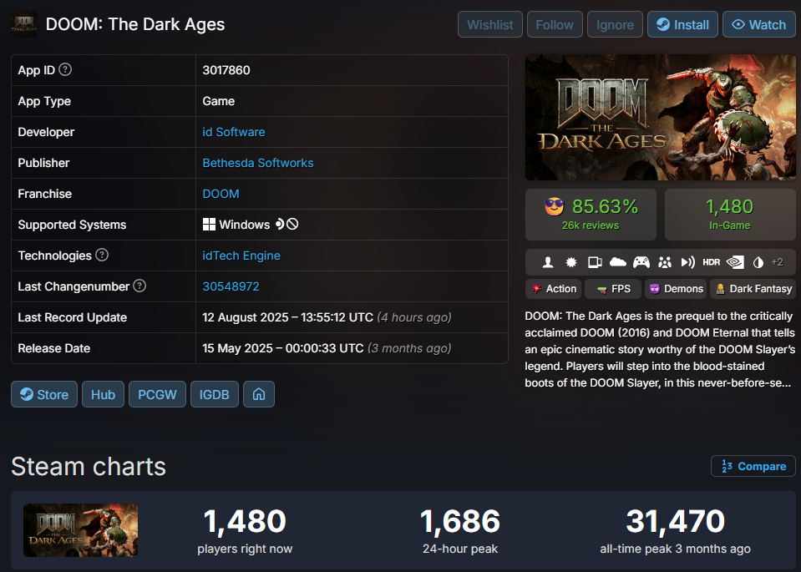Open the PCGW link button

[x=157, y=394]
